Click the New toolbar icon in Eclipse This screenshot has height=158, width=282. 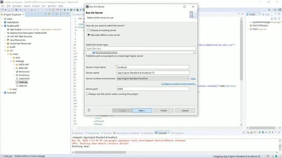(x=3, y=10)
